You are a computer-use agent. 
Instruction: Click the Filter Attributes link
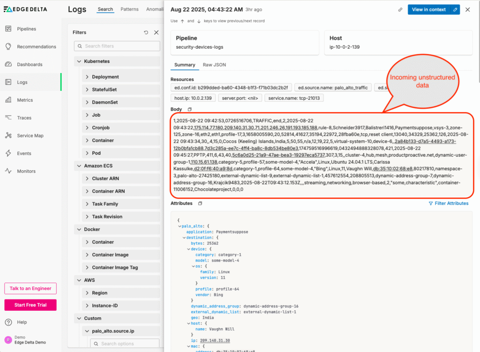pos(449,203)
